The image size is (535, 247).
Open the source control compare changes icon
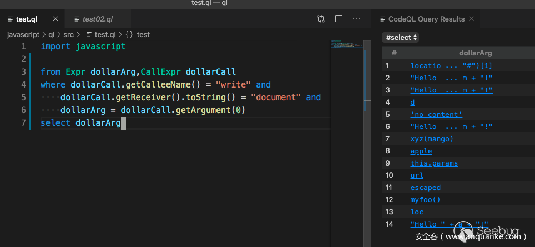(321, 19)
